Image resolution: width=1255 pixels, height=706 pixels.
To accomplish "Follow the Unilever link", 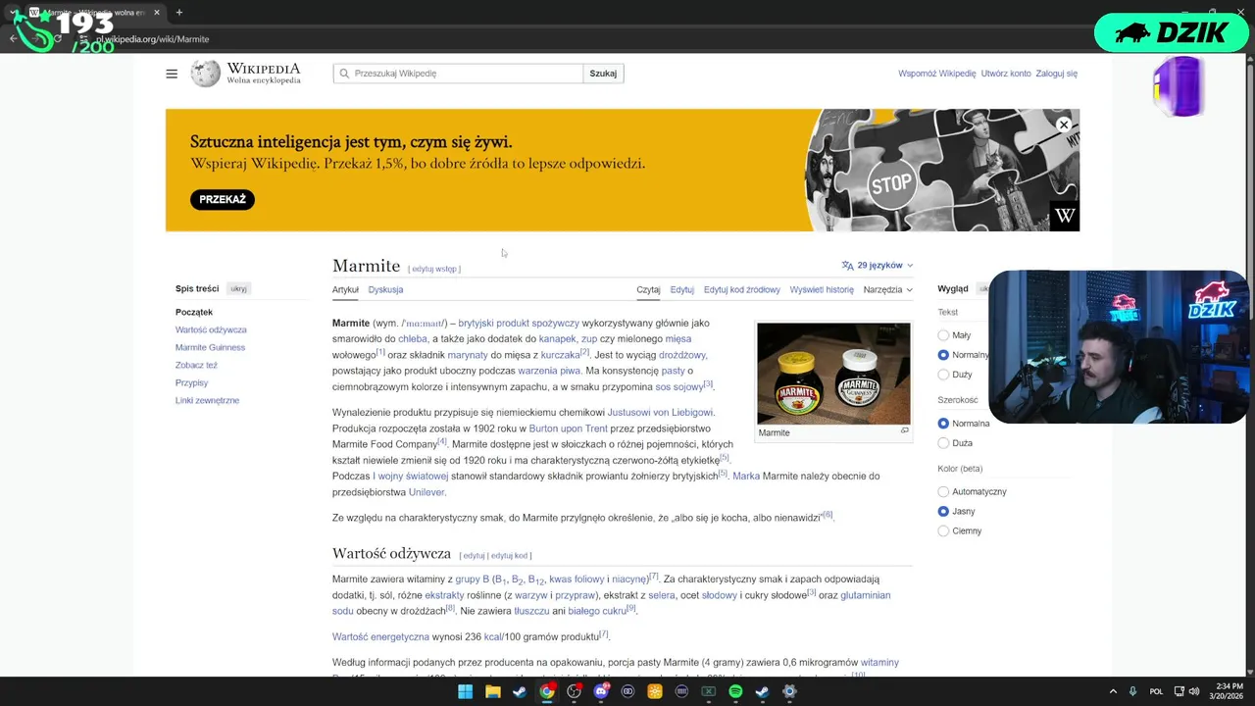I will tap(427, 492).
